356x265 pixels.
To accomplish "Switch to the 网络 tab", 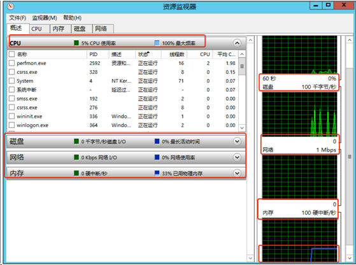I will pyautogui.click(x=103, y=29).
